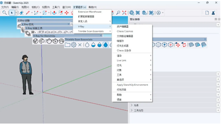This screenshot has width=224, height=131.
Task: Toggle the empty droplet display mode
Action: click(x=87, y=45)
